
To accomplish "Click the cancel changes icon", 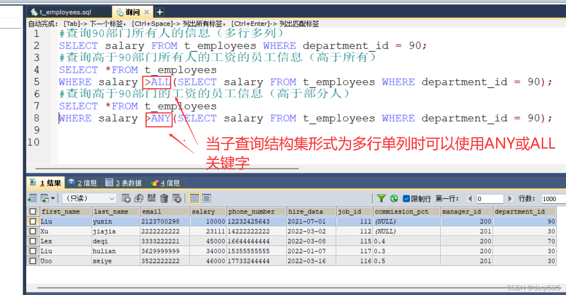I will pos(177,198).
